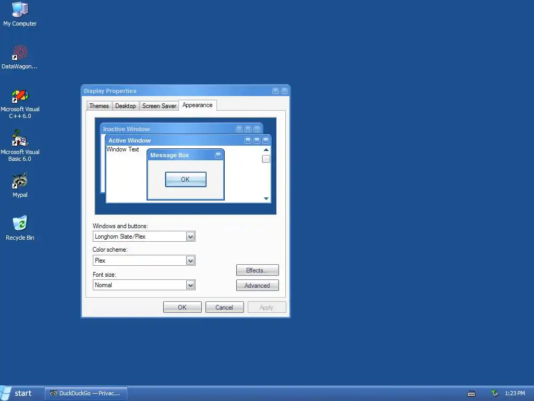This screenshot has height=401, width=534.
Task: Cancel the Display Properties dialog
Action: [224, 307]
